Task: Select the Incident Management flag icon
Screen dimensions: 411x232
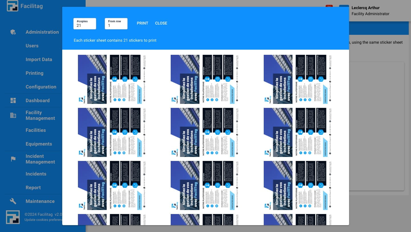Action: point(13,159)
